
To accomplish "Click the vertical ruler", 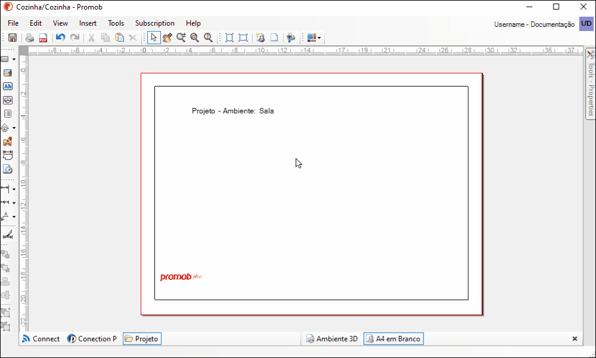I will 24,193.
